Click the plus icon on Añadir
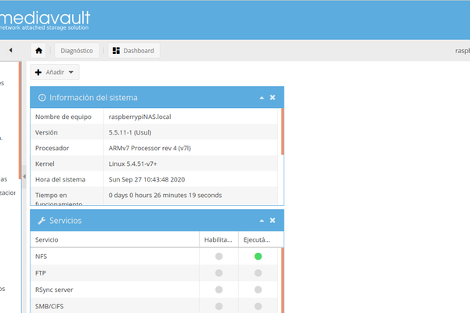This screenshot has height=313, width=470. [x=38, y=72]
